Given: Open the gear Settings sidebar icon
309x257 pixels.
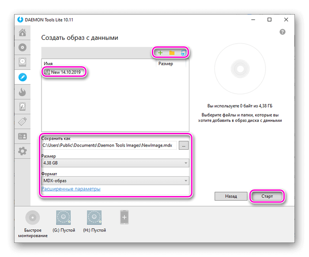Looking at the screenshot, I should pos(23,151).
